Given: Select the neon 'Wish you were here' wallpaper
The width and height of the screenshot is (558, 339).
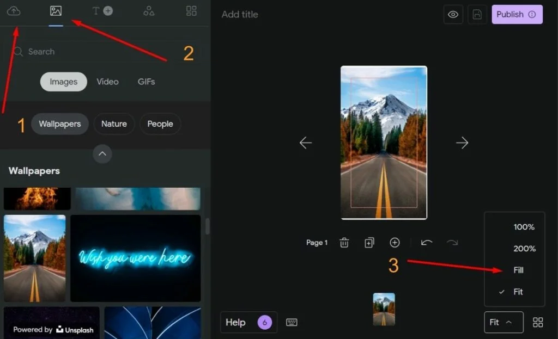Looking at the screenshot, I should coord(135,258).
